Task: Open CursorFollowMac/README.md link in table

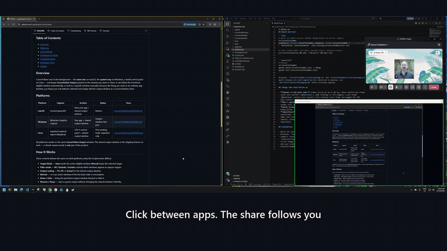Action: (x=128, y=111)
